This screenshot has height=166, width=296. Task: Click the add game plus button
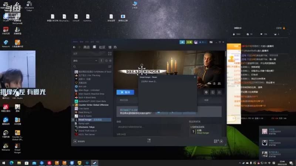[x=75, y=141]
